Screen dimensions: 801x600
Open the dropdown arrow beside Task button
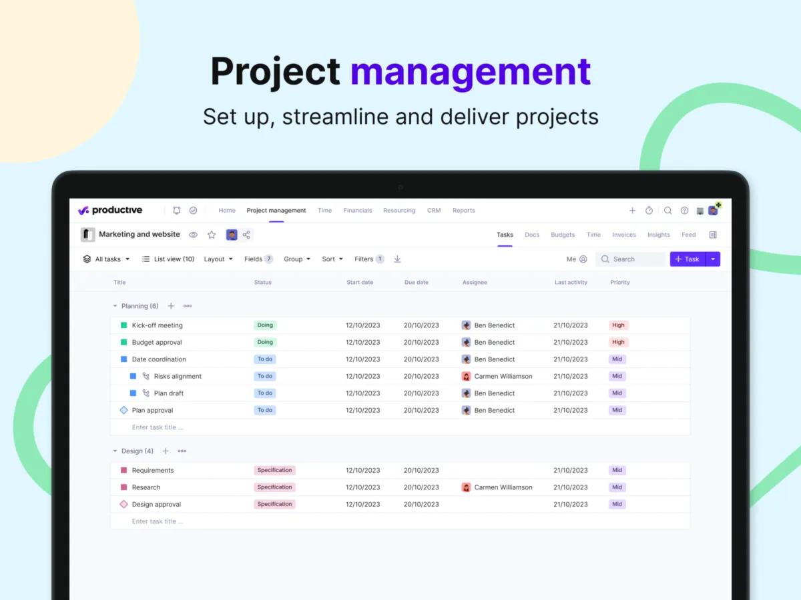tap(713, 259)
